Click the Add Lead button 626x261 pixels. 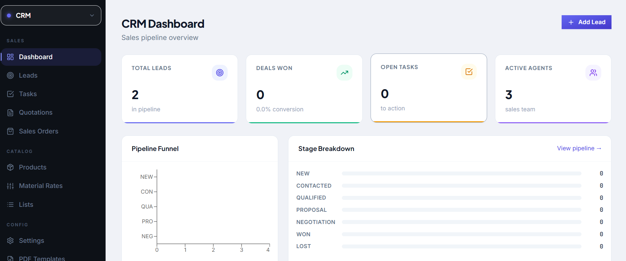[586, 22]
